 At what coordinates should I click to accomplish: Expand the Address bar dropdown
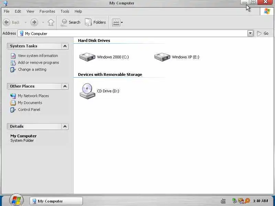(x=251, y=33)
